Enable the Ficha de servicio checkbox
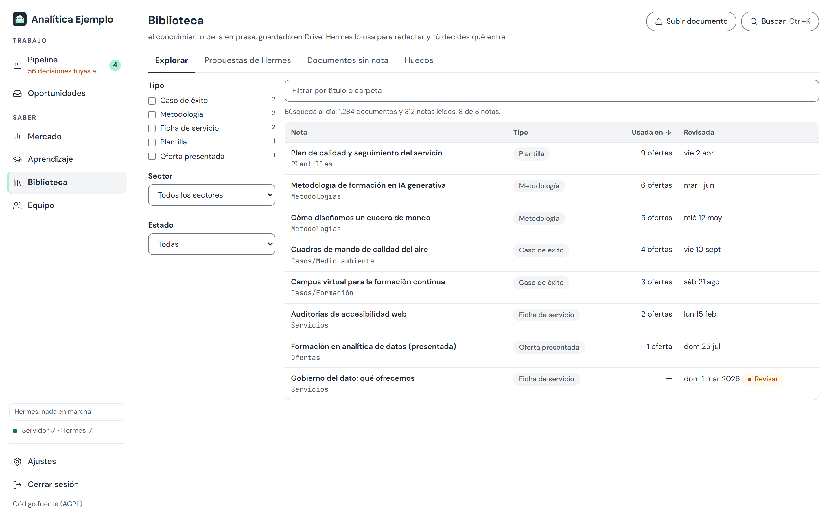 152,128
